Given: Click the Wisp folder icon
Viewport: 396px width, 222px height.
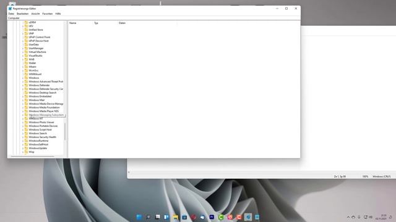Looking at the screenshot, I should [x=26, y=152].
